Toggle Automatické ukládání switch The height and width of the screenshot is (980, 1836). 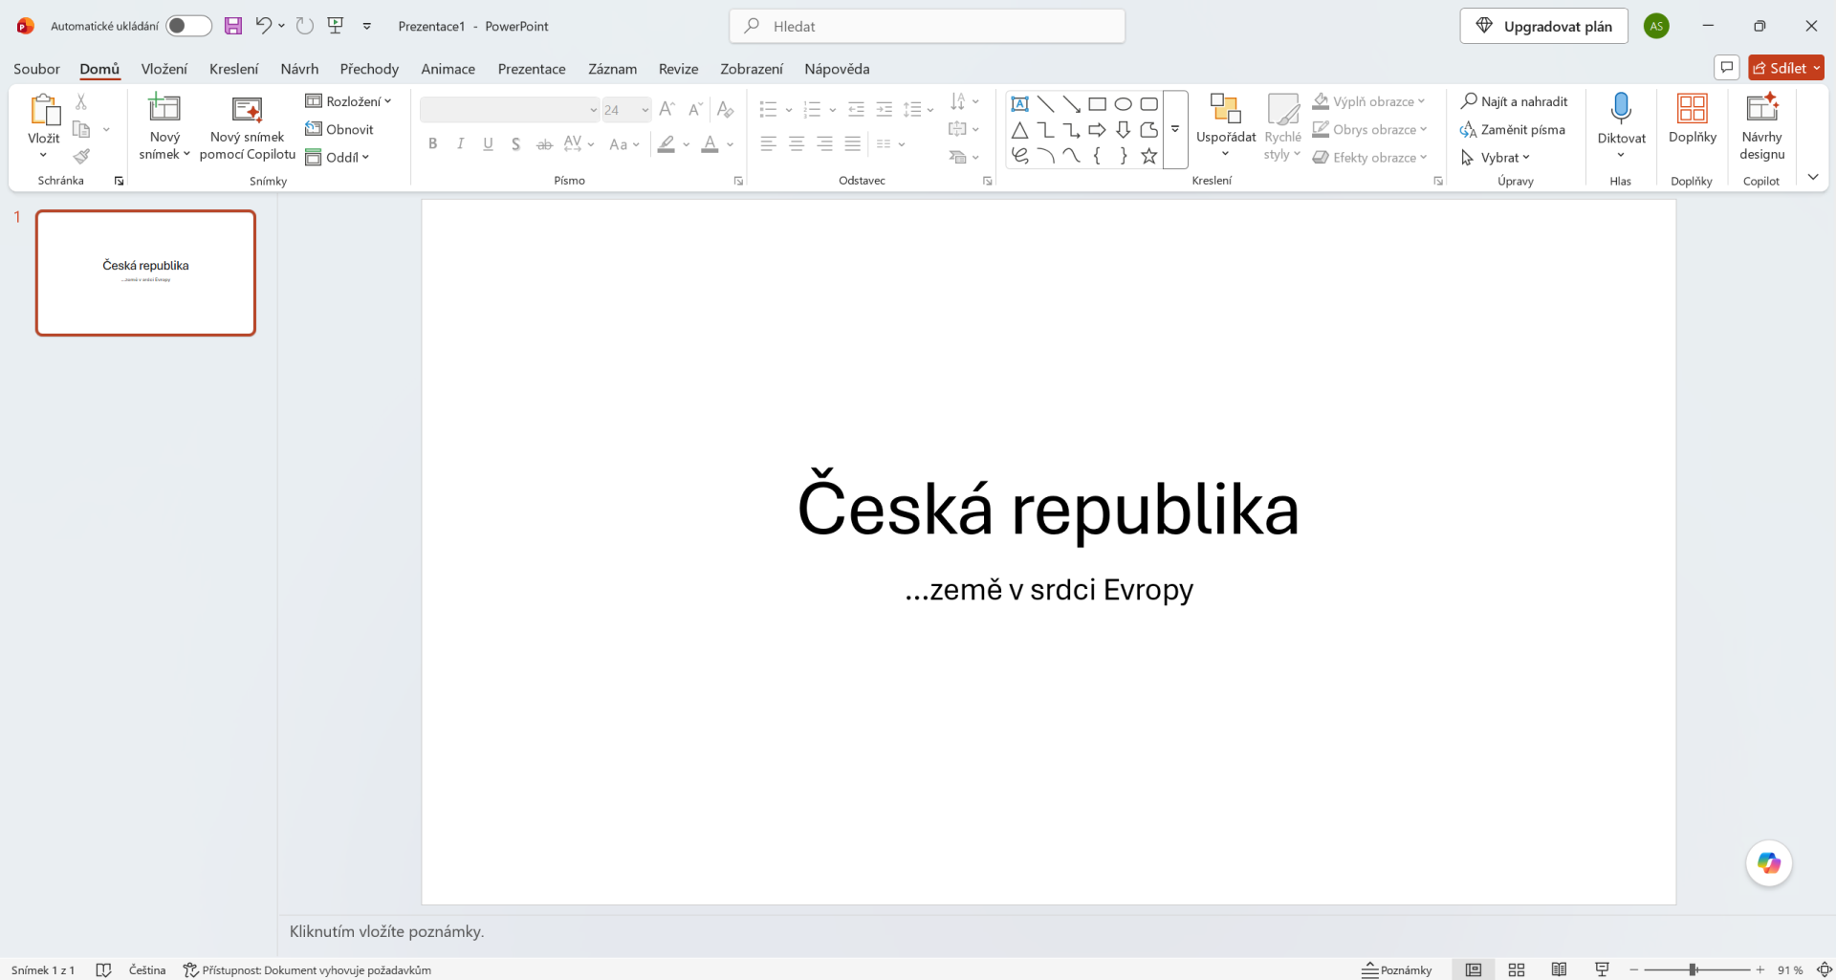[x=188, y=26]
